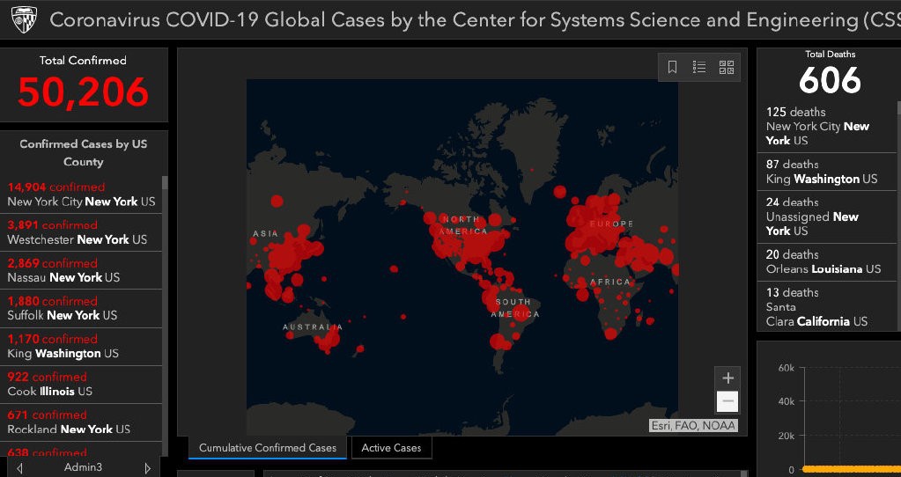Go to previous admin level with left arrow
Viewport: 901px width, 477px height.
(x=19, y=468)
